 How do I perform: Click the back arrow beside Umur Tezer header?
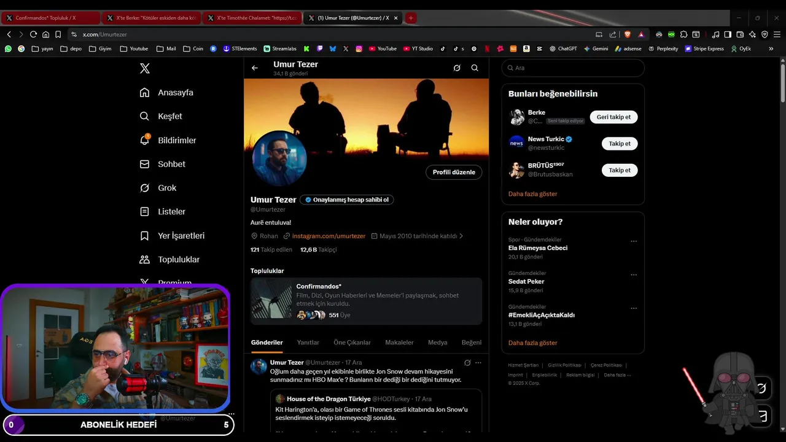(x=255, y=68)
